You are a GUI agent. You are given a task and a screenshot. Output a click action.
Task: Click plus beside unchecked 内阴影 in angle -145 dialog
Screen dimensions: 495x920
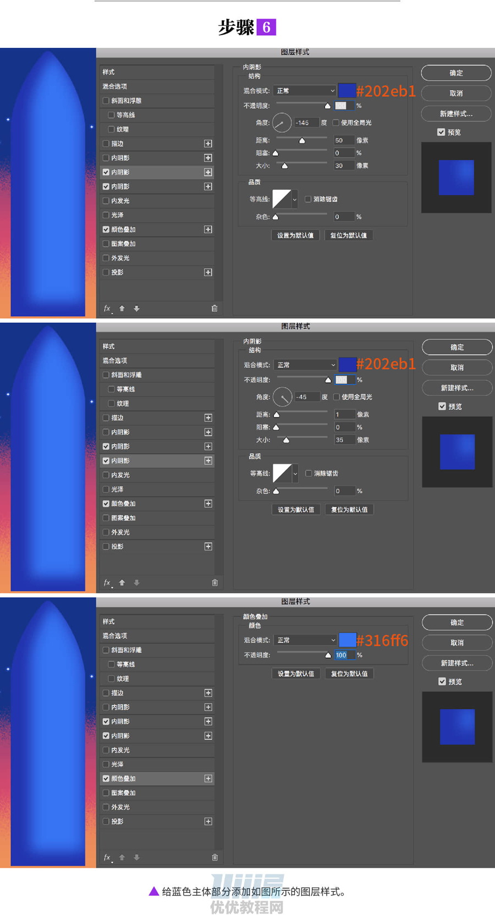208,158
